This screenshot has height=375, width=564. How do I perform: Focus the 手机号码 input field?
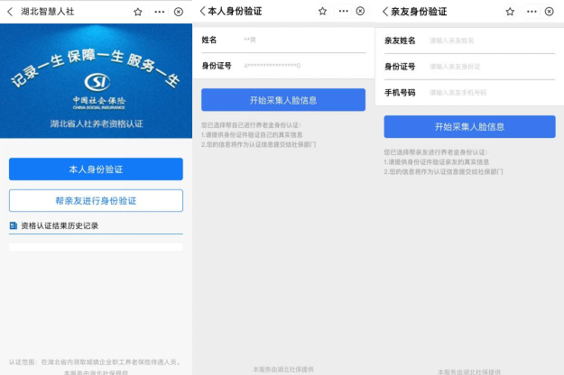pos(487,92)
